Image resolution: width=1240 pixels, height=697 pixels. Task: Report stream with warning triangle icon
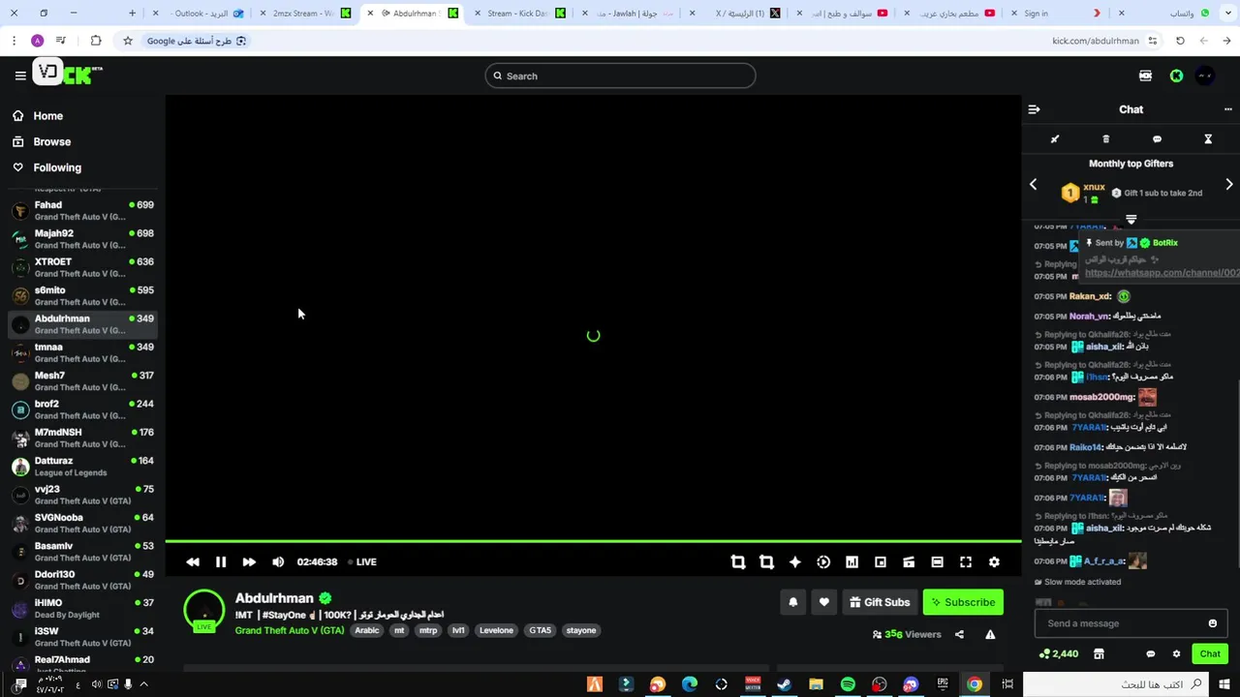(990, 635)
